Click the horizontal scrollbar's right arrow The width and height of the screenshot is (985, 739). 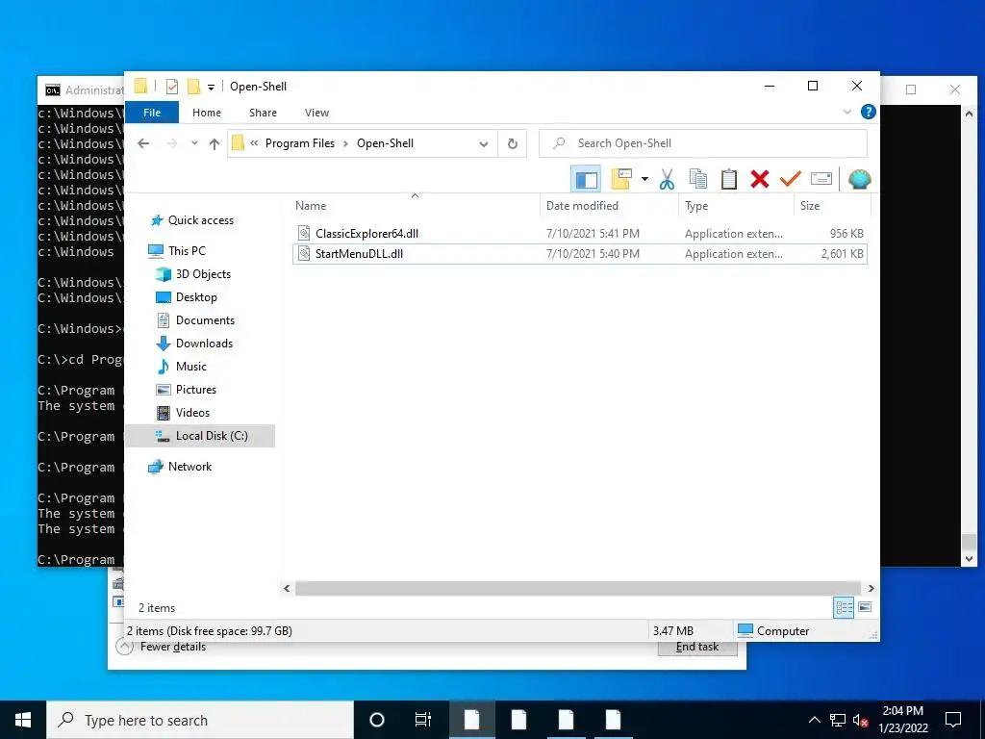[871, 588]
